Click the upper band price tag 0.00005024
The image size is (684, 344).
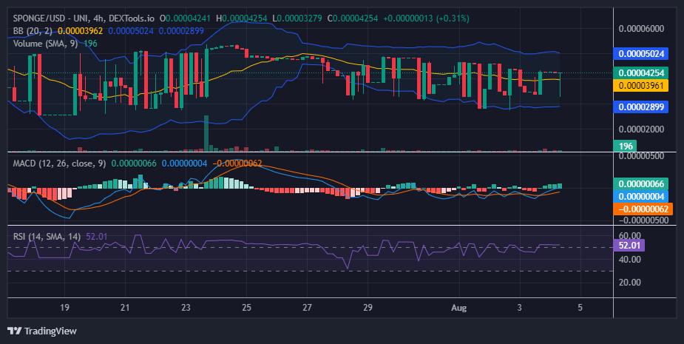tap(641, 54)
